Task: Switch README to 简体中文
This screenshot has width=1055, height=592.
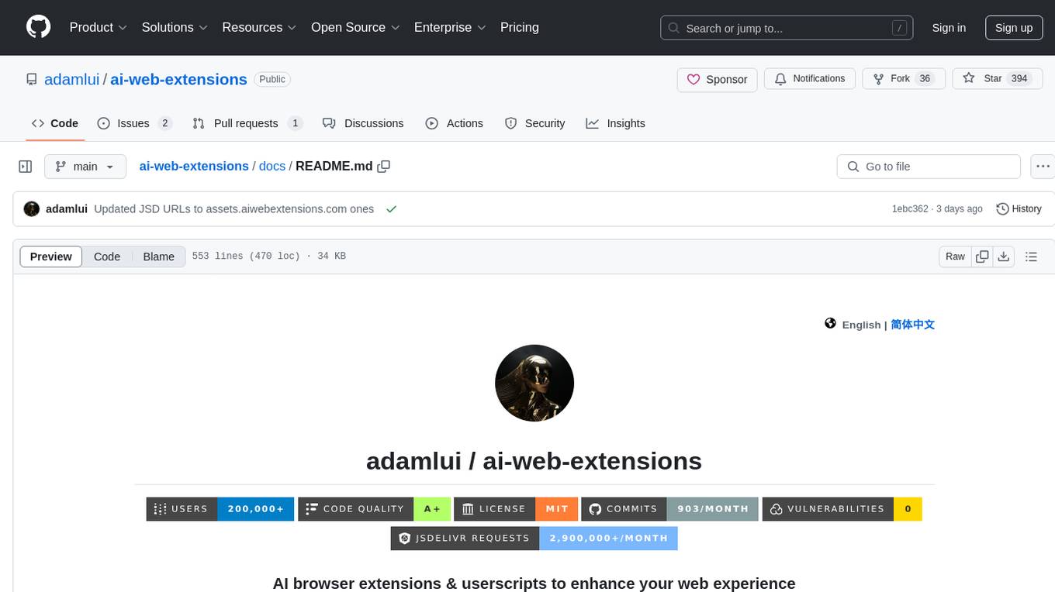Action: pyautogui.click(x=913, y=325)
